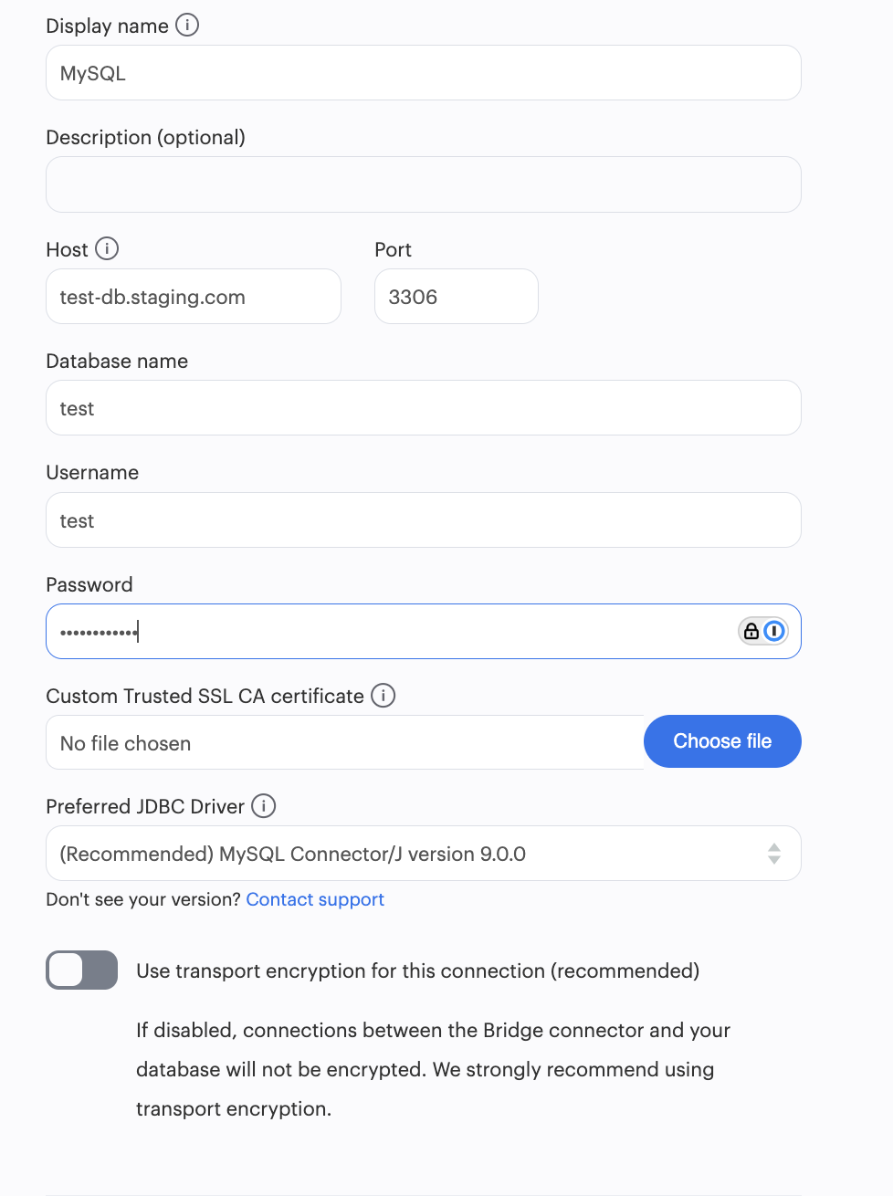Click the No file chosen area
Viewport: 893px width, 1196px height.
(274, 742)
